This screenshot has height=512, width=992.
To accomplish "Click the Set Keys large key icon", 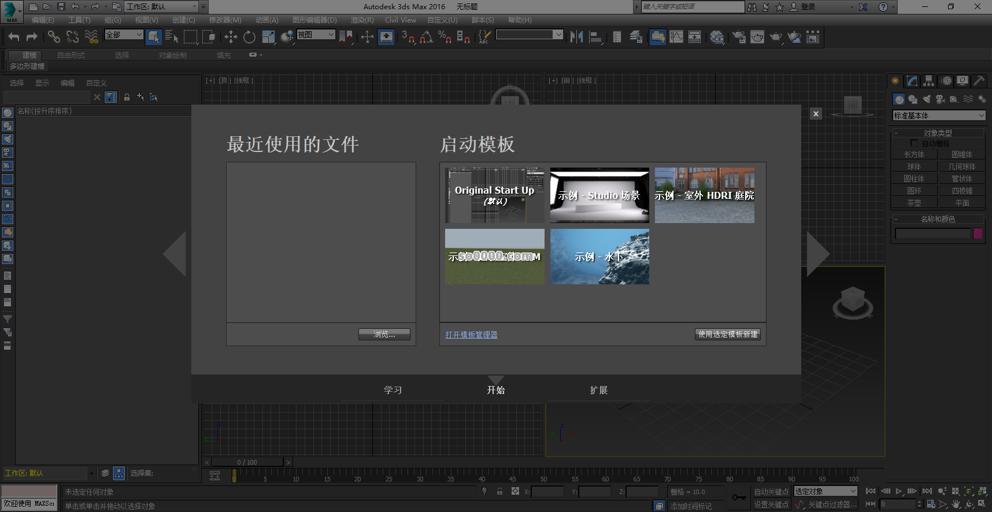I will tap(739, 498).
